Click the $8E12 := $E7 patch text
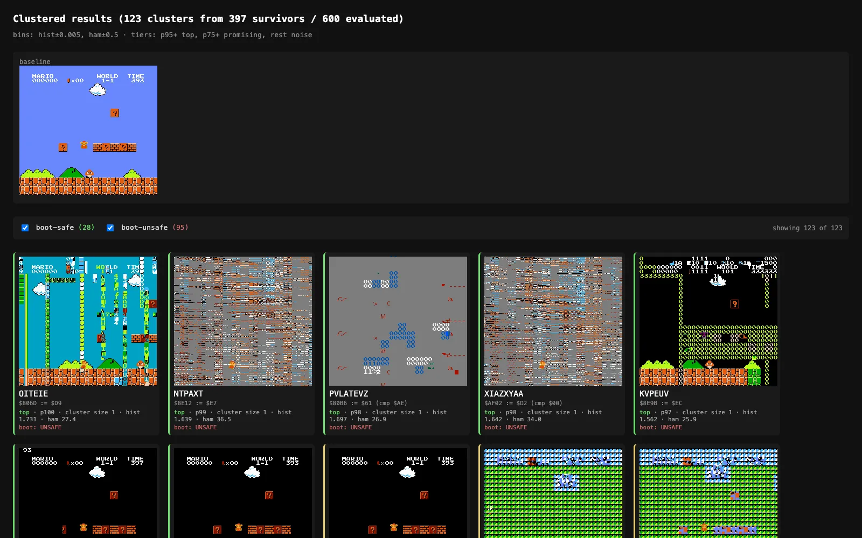The height and width of the screenshot is (538, 862). point(196,403)
